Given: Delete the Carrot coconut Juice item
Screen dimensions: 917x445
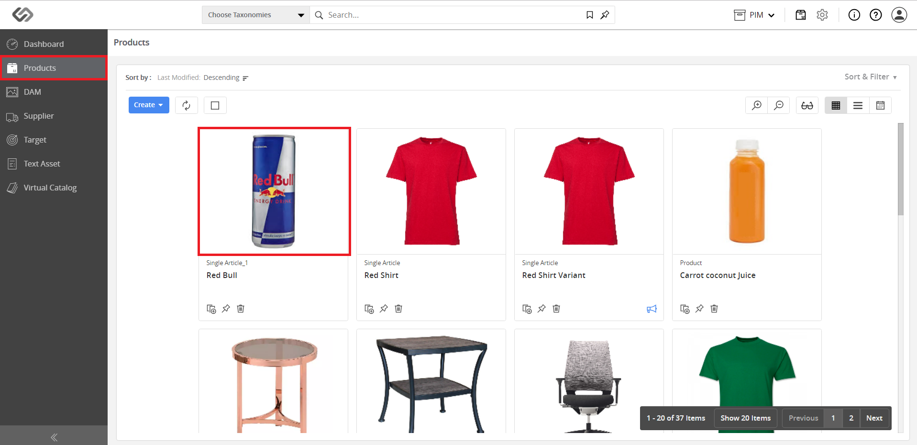Looking at the screenshot, I should (x=714, y=309).
